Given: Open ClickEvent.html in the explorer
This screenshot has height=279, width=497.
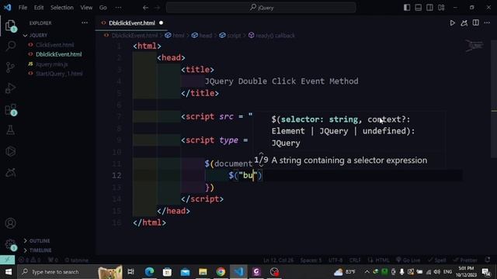Looking at the screenshot, I should coord(54,45).
